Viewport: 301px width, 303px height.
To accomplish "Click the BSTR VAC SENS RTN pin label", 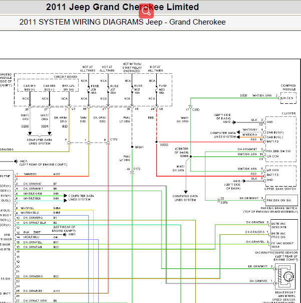I will (x=279, y=226).
